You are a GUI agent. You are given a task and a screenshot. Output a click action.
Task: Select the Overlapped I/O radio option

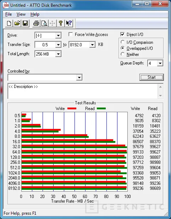123,48
